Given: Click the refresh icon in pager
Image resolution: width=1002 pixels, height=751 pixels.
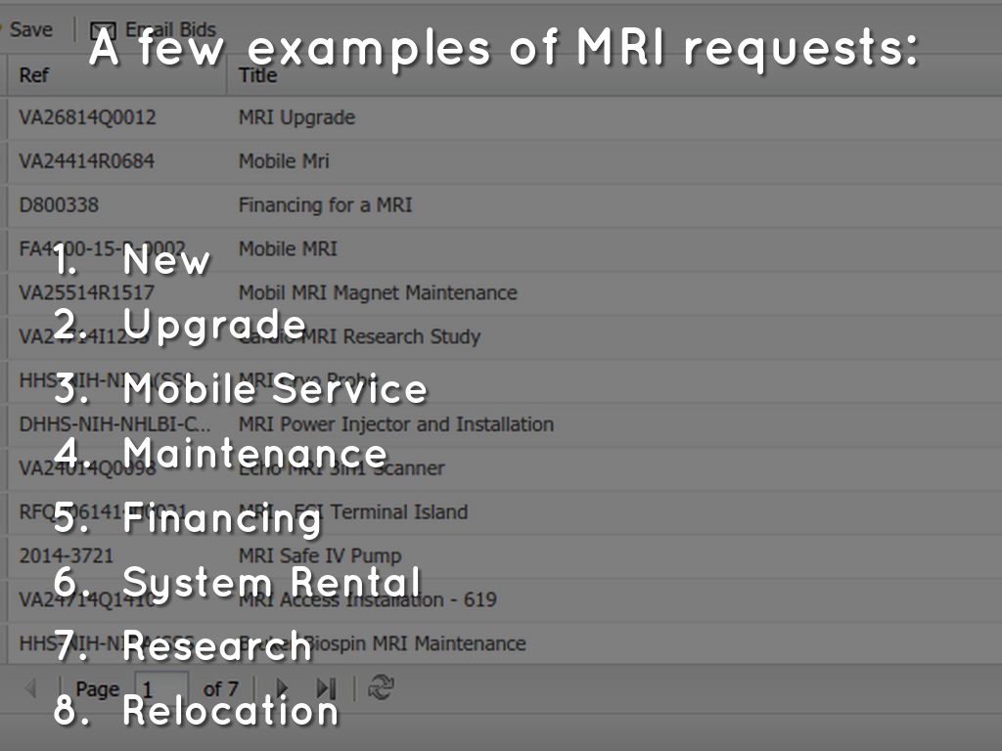Looking at the screenshot, I should [x=380, y=688].
